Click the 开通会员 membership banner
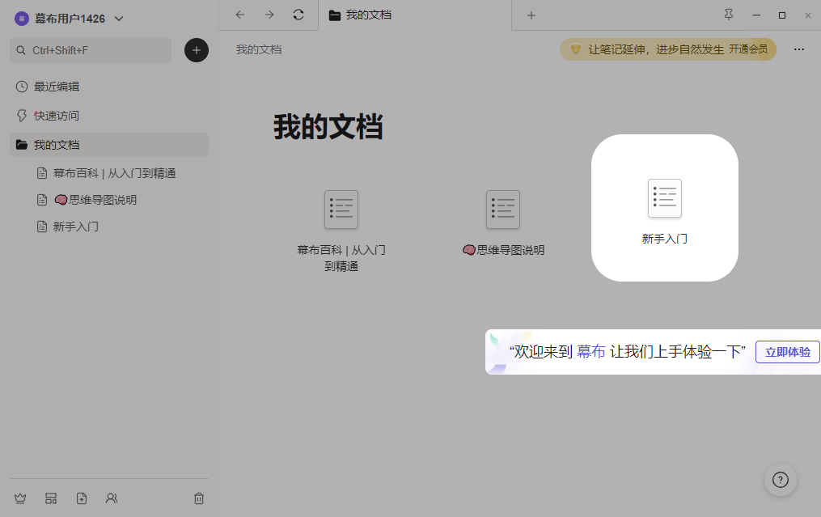 pos(668,49)
